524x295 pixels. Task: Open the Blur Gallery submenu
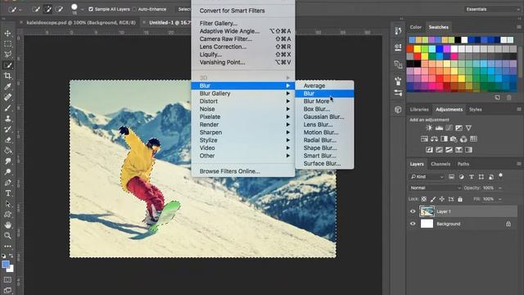tap(243, 93)
